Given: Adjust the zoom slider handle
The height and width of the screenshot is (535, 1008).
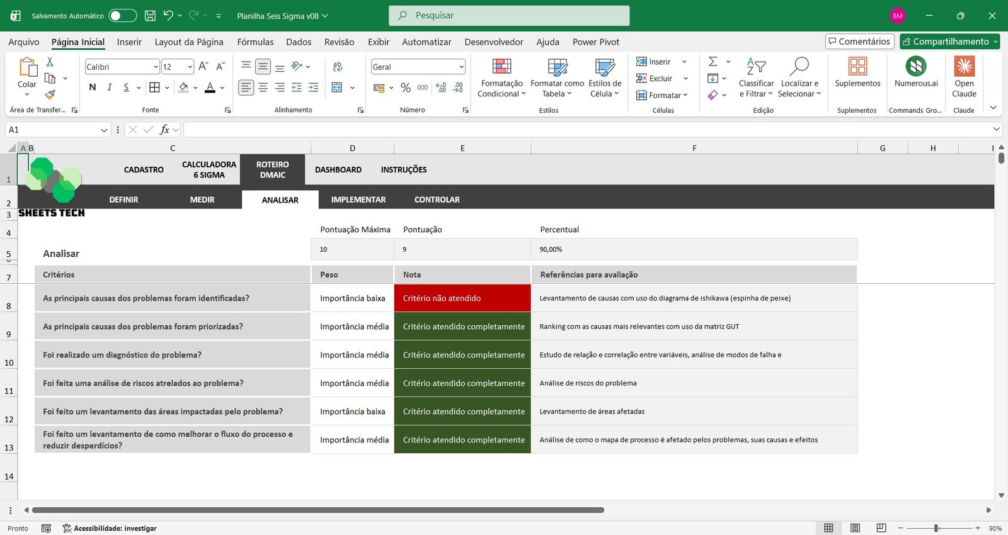Looking at the screenshot, I should point(937,528).
